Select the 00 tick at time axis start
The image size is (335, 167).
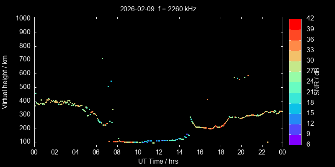(34, 152)
